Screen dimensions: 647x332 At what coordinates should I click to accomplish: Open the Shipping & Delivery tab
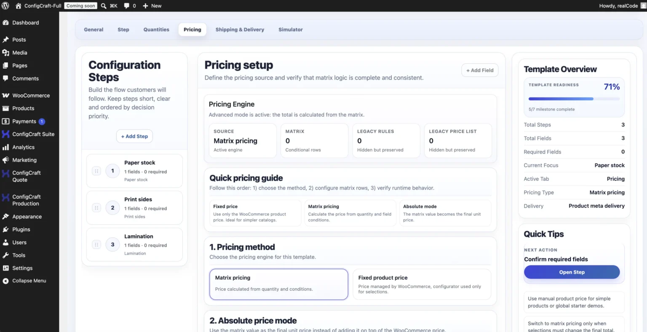(x=240, y=29)
